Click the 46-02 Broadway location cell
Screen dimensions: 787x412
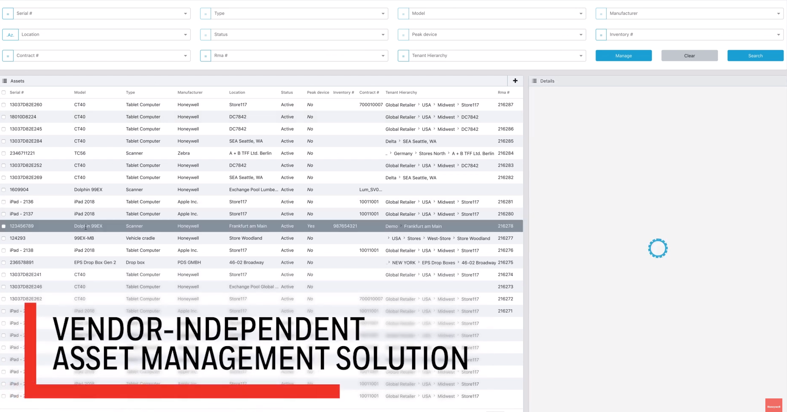pyautogui.click(x=247, y=262)
